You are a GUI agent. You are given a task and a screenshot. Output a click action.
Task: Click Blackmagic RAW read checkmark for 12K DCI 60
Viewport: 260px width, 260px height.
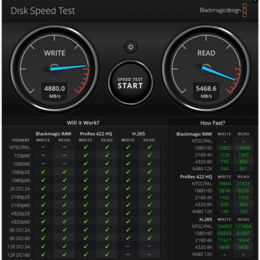click(64, 254)
